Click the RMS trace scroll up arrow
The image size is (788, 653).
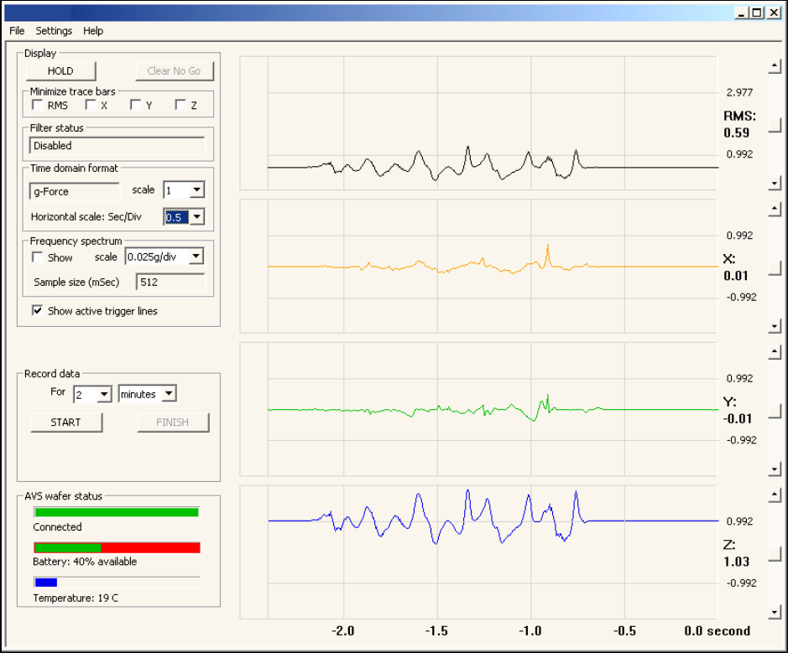[x=775, y=65]
